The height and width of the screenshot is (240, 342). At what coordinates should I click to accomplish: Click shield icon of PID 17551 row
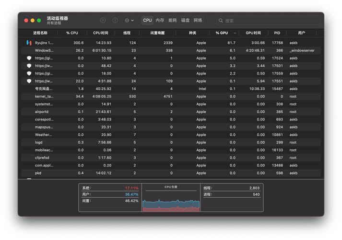click(x=29, y=81)
